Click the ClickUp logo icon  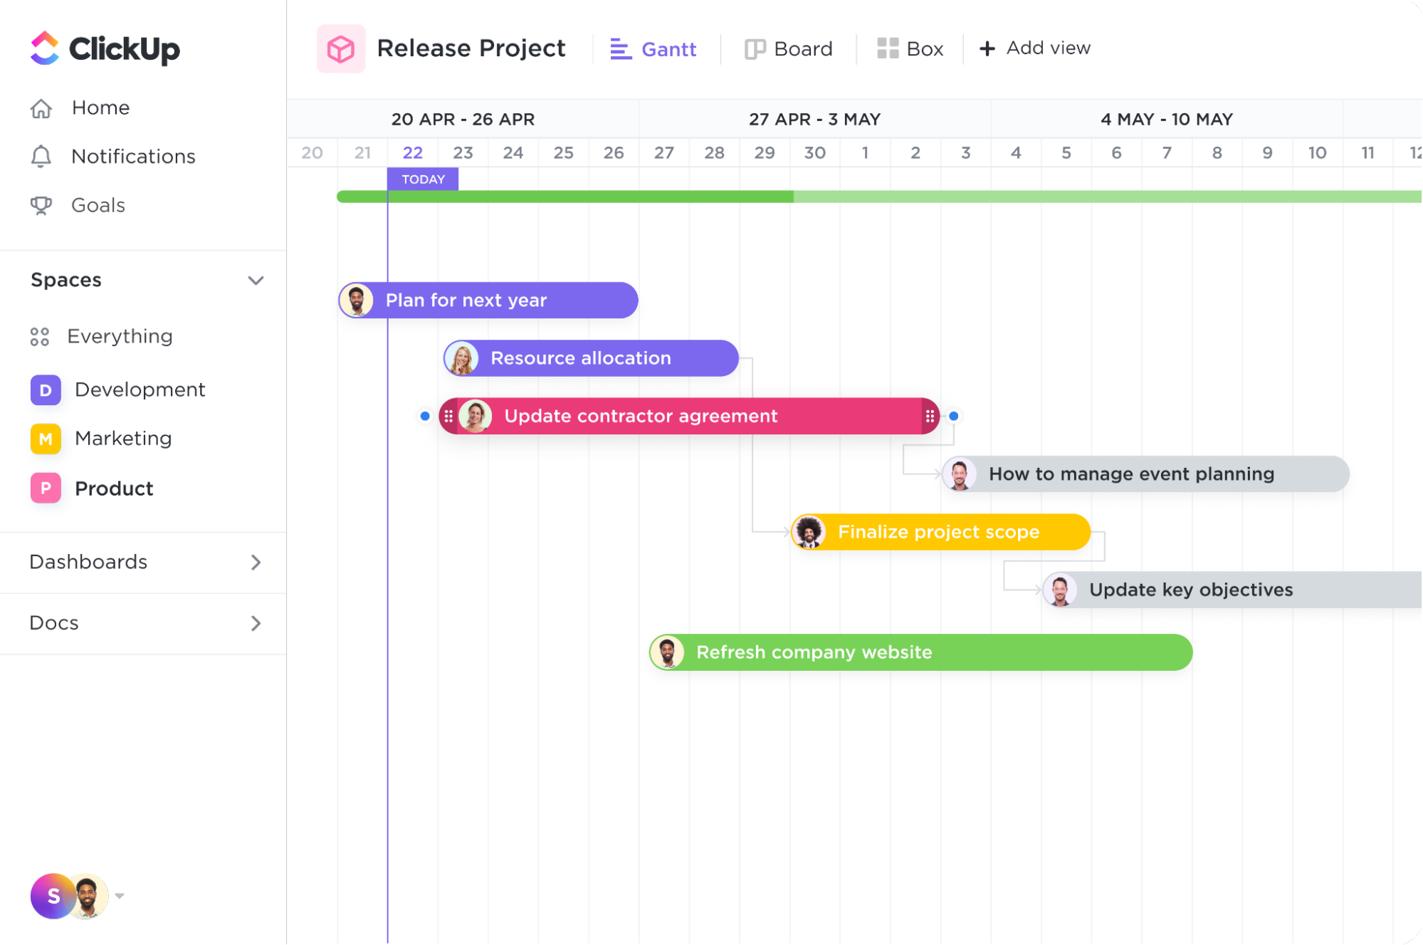point(45,48)
